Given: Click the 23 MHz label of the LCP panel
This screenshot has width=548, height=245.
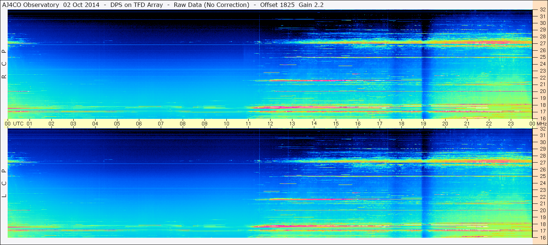Looking at the screenshot, I should click(543, 190).
